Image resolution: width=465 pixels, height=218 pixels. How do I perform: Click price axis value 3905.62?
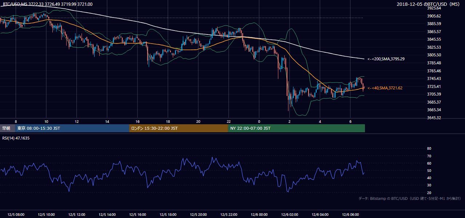tap(433, 16)
